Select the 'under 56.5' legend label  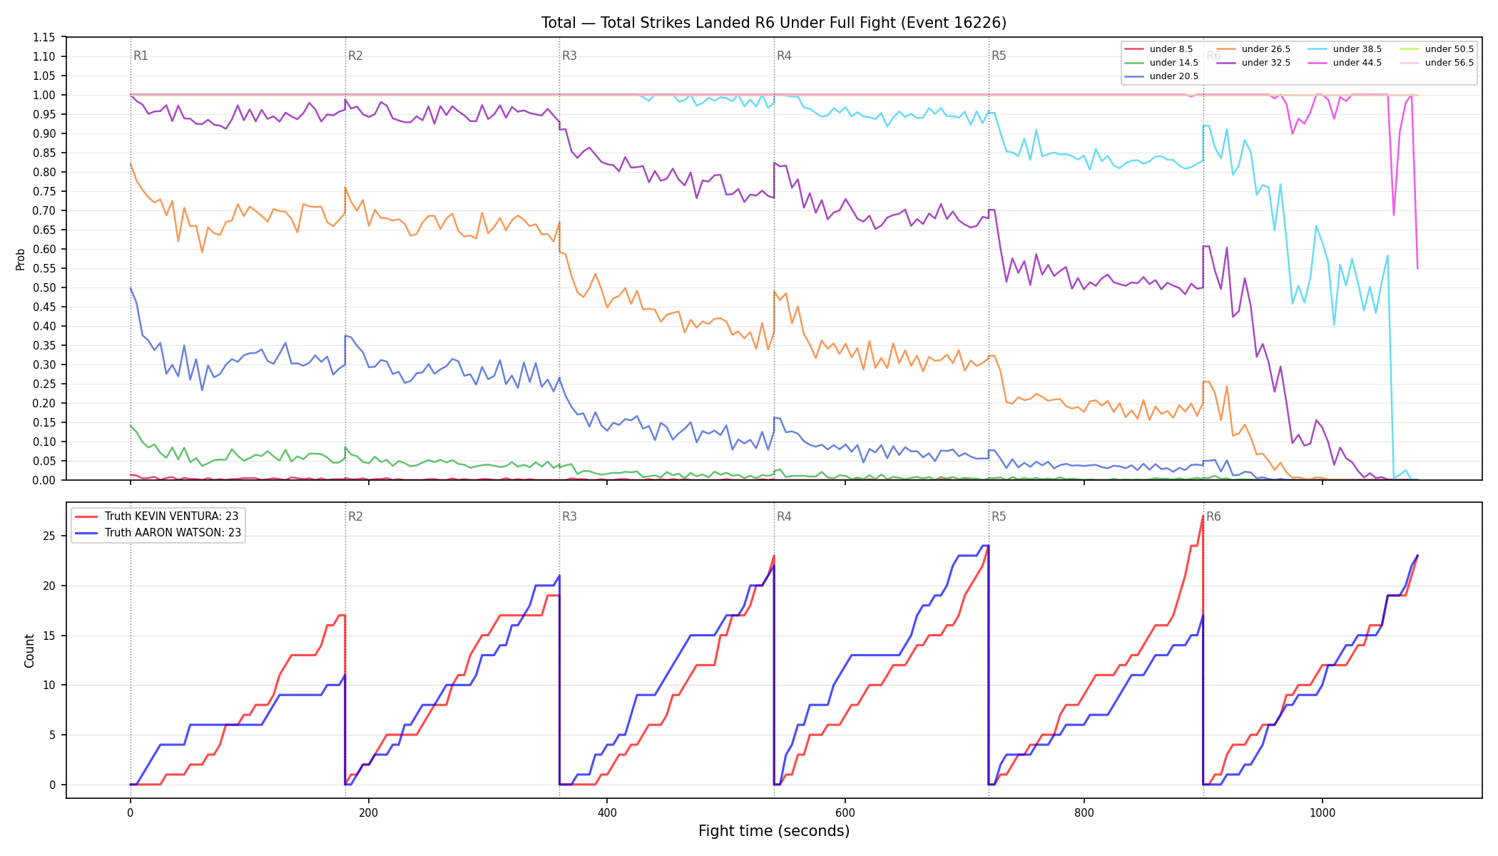[x=1449, y=63]
